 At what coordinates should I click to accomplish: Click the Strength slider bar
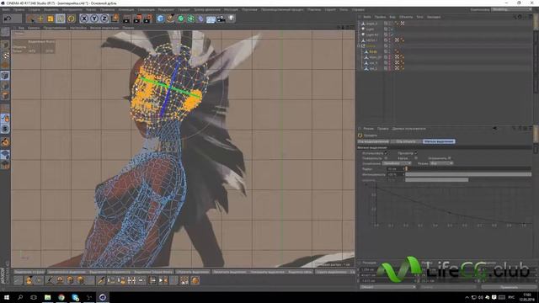(x=468, y=174)
